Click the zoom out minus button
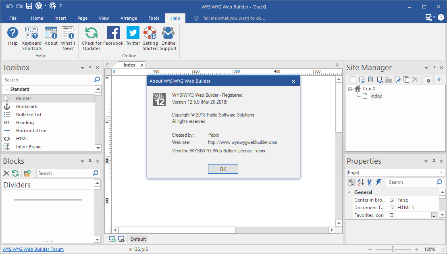This screenshot has width=447, height=254. 370,249
